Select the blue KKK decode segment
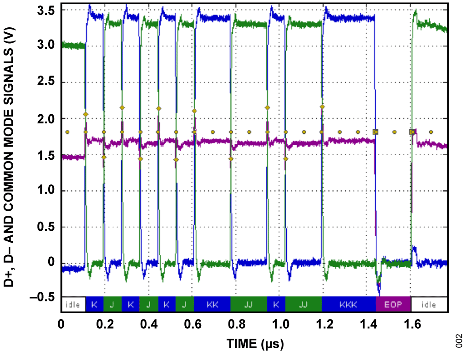 pyautogui.click(x=349, y=305)
